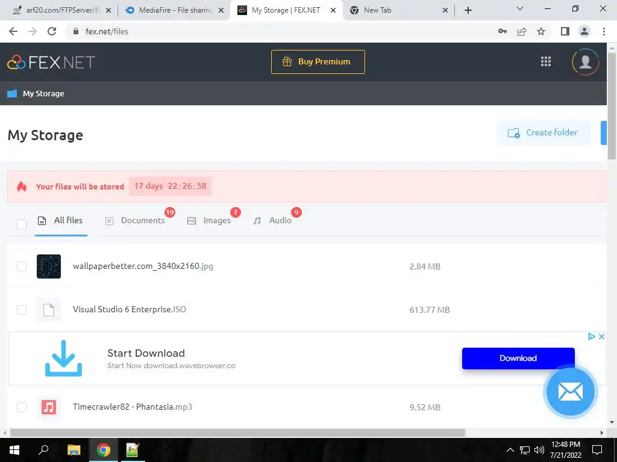617x462 pixels.
Task: Open wallpaperbetter.com_3840x2160.jpg file name
Action: point(143,266)
